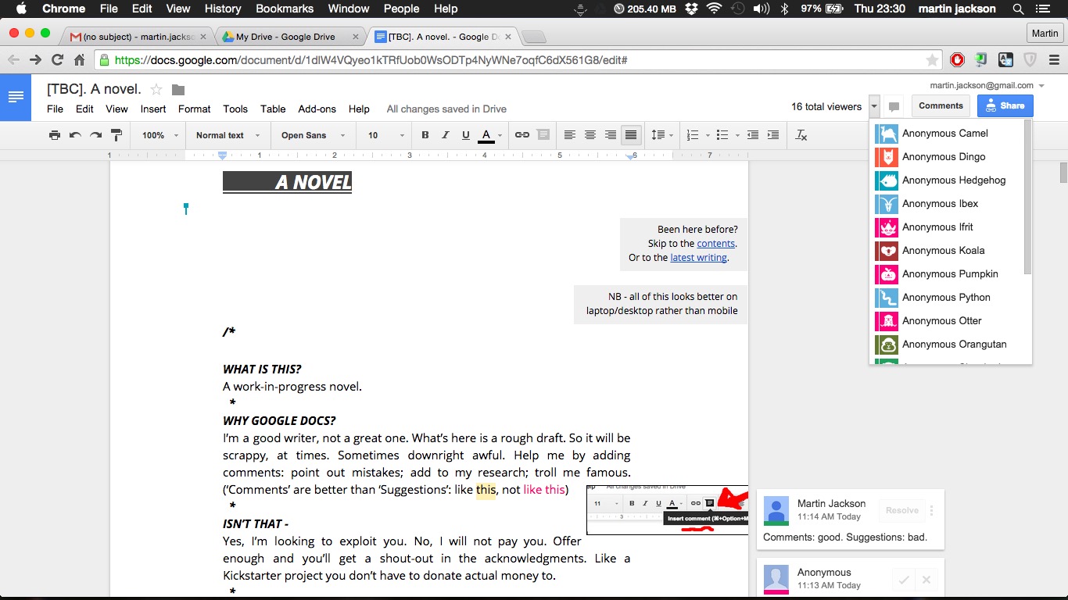
Task: Expand the bulleted list style arrow
Action: (x=737, y=135)
